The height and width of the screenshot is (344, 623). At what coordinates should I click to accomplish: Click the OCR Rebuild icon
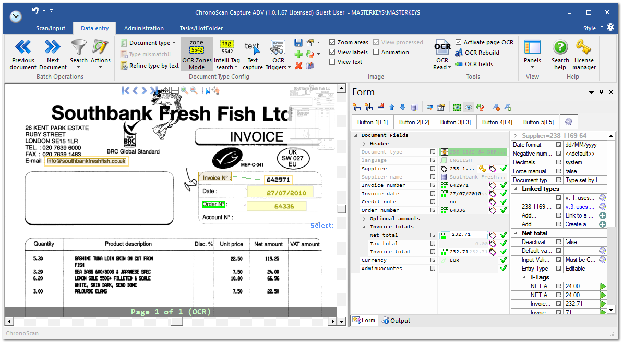[459, 53]
